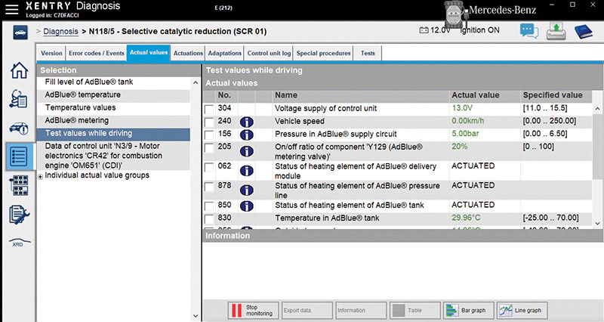Click the Information button

pos(361,311)
